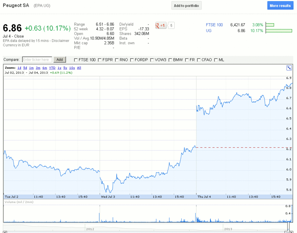Open the FTSE 100 index link
This screenshot has width=297, height=233.
pyautogui.click(x=214, y=25)
